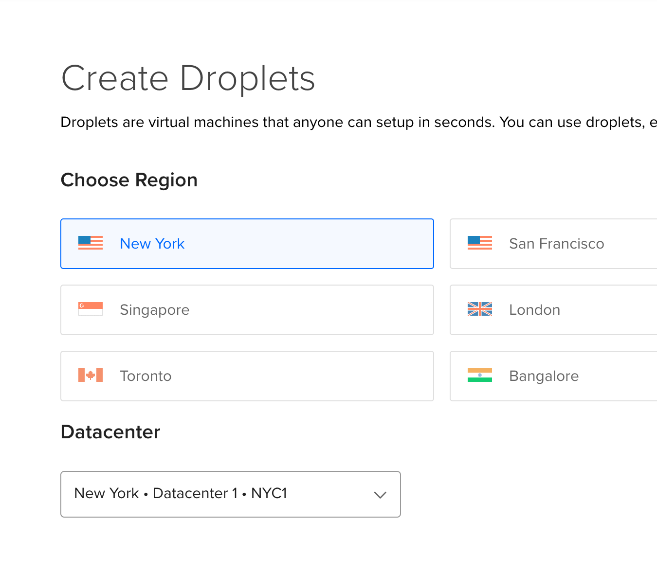Pick the Singapore region text

[x=154, y=310]
